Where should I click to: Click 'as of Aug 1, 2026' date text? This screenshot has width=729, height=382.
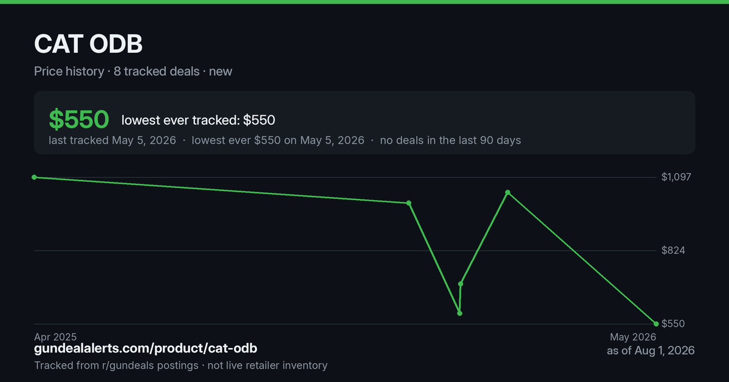click(x=651, y=350)
